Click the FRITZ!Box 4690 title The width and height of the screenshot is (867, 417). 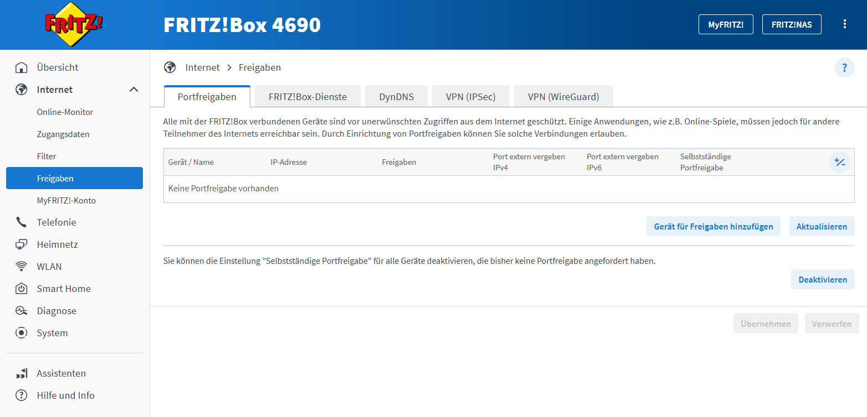242,25
